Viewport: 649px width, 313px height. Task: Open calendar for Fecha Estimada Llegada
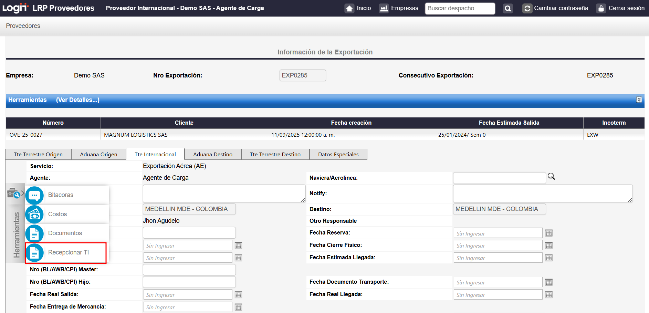[549, 258]
